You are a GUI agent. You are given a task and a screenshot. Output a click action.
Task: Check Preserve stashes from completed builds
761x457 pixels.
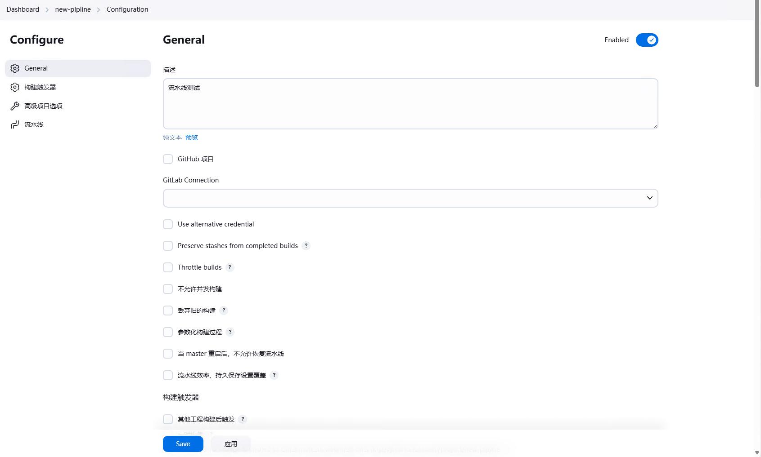[x=168, y=246]
